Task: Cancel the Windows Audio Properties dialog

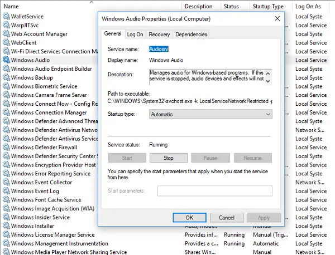Action: pyautogui.click(x=227, y=218)
